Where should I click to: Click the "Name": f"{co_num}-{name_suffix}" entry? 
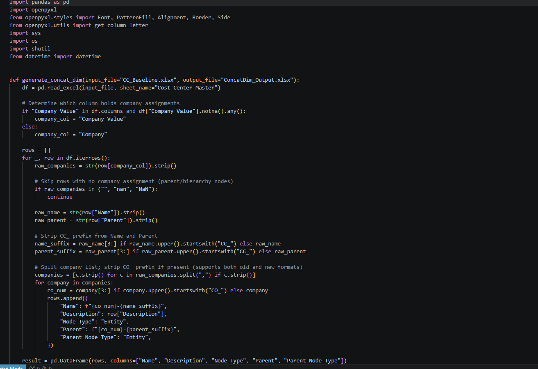[x=114, y=306]
